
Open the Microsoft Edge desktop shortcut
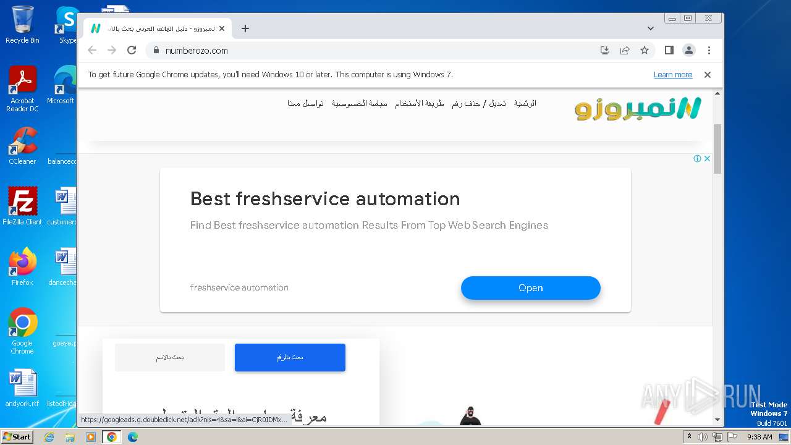pyautogui.click(x=64, y=85)
